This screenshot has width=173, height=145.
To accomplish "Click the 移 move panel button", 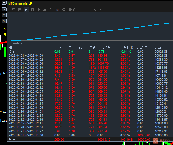I will click(x=4, y=9).
